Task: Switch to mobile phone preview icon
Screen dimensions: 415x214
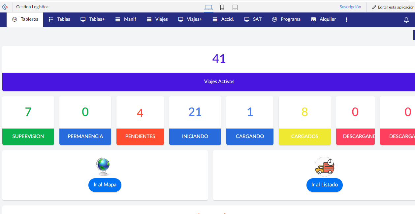Action: pos(222,7)
